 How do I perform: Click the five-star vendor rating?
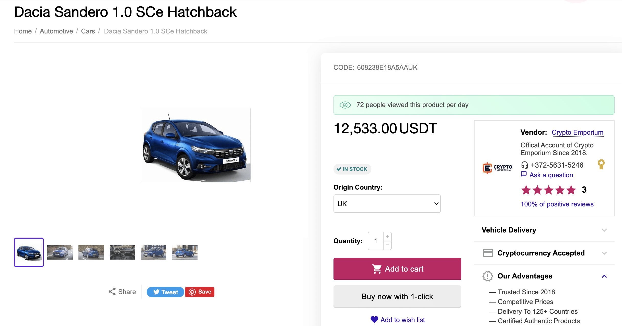[x=548, y=190]
